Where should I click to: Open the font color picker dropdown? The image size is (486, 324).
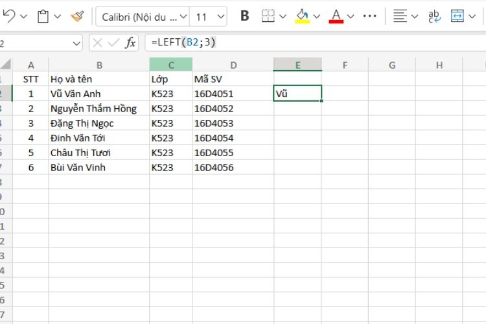point(351,16)
